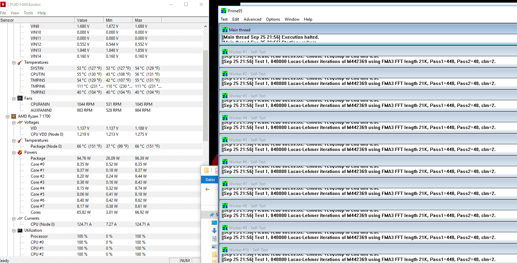Click the Worker #6 Self-Test icon

[x=225, y=162]
